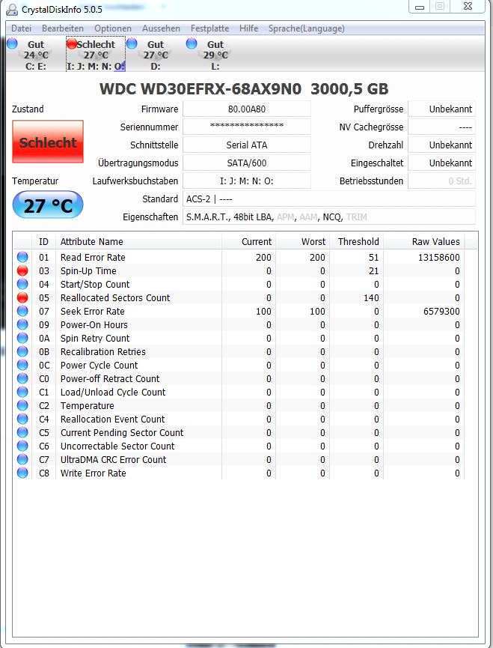Image resolution: width=493 pixels, height=648 pixels.
Task: Click the Spin-Up Time attribute name
Action: pos(88,271)
